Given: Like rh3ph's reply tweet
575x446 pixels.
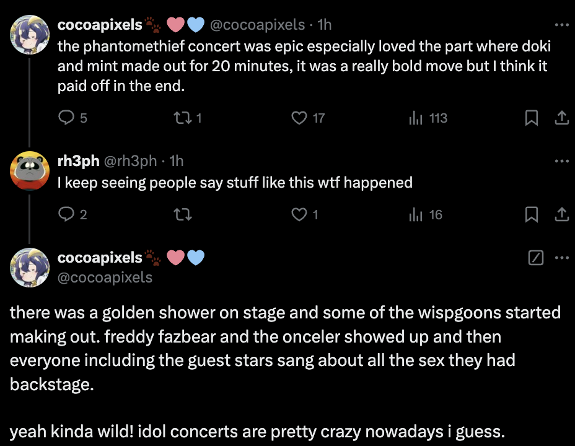Looking at the screenshot, I should tap(300, 214).
